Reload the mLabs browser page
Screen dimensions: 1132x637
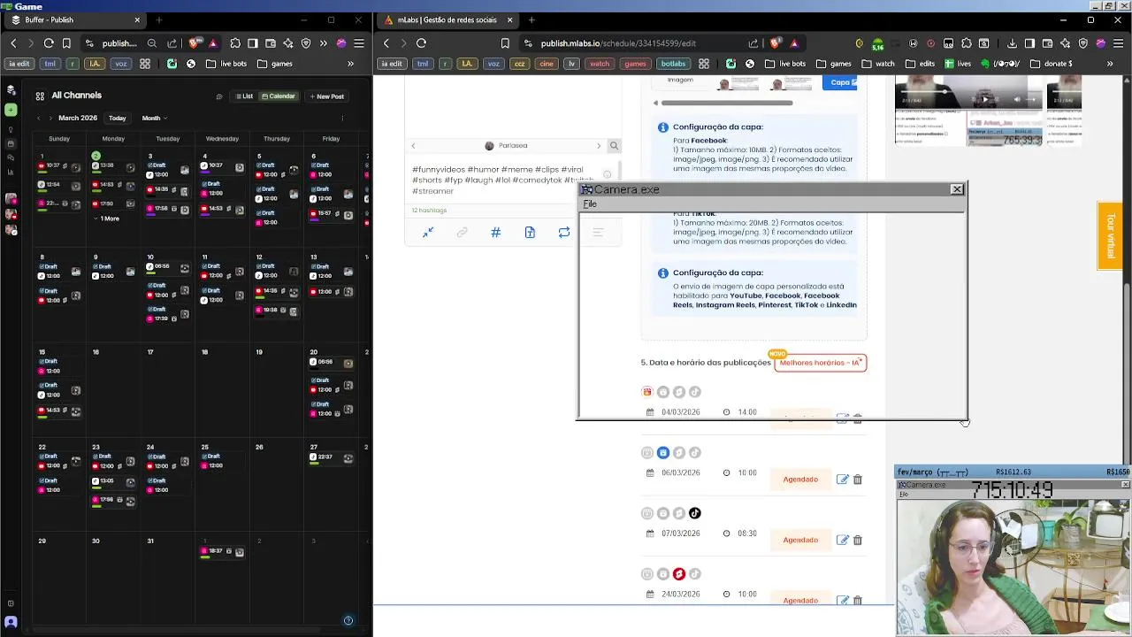[421, 42]
